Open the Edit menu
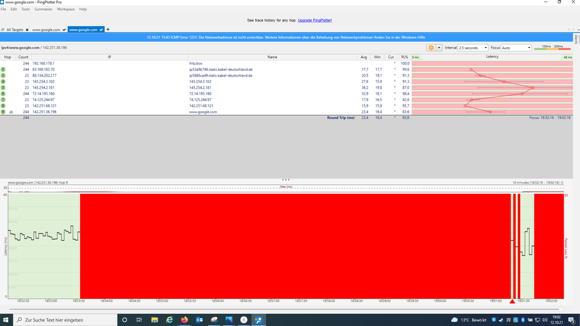Viewport: 580px width, 326px height. point(14,9)
